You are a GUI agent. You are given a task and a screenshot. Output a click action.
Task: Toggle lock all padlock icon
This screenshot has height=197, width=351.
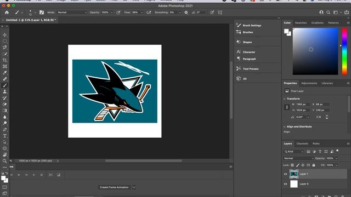(x=314, y=165)
